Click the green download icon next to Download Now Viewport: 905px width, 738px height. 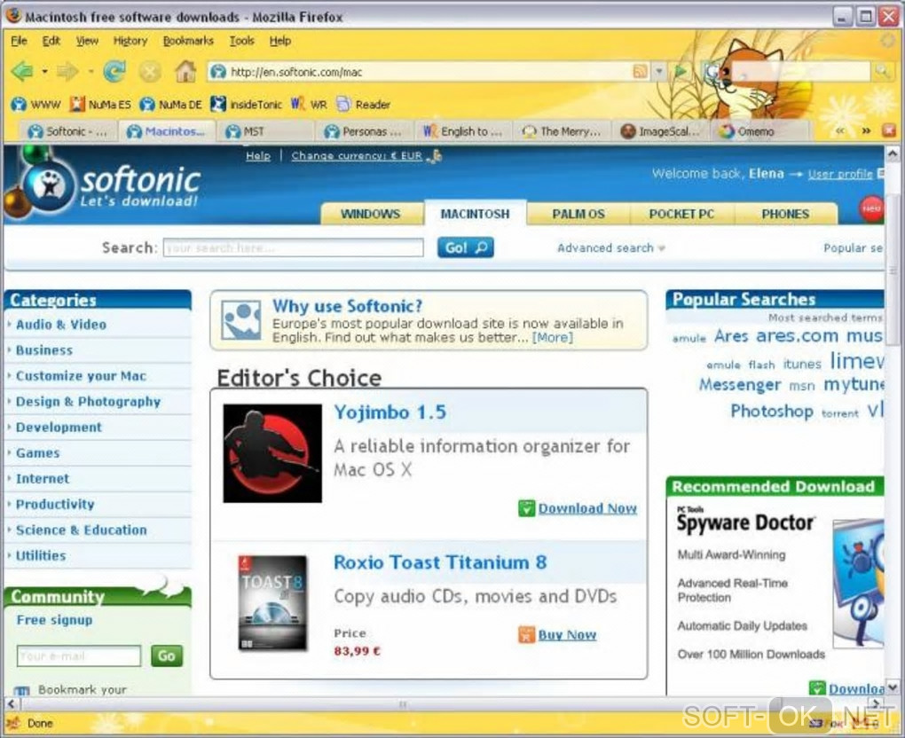(526, 508)
